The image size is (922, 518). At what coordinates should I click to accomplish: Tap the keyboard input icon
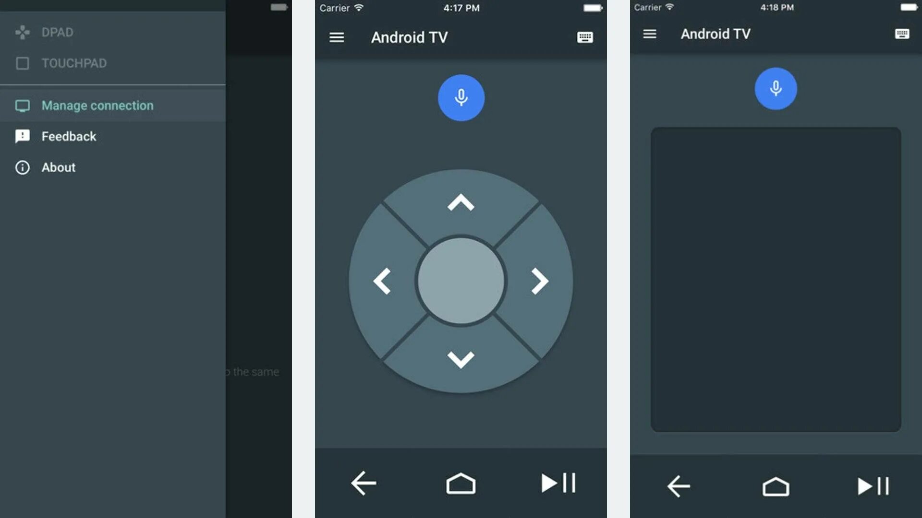[584, 36]
